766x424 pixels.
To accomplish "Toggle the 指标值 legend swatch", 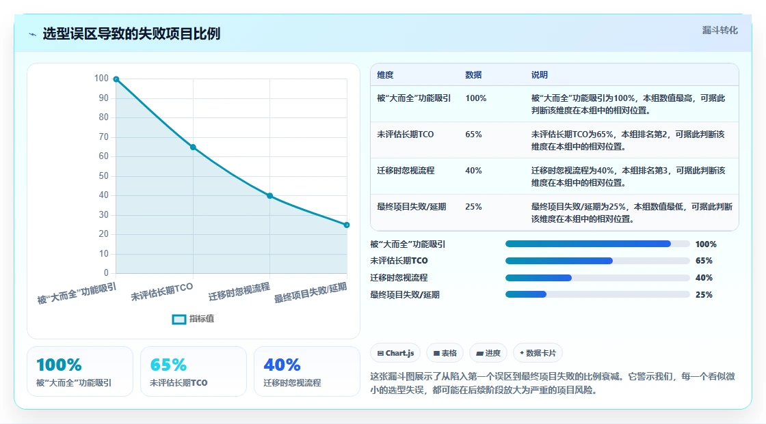I will pos(179,319).
